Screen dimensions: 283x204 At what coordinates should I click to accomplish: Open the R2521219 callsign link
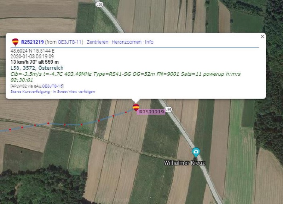[33, 42]
